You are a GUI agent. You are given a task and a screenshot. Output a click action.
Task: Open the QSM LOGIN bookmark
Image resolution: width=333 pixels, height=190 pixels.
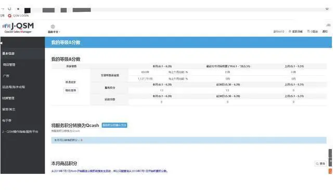18,16
